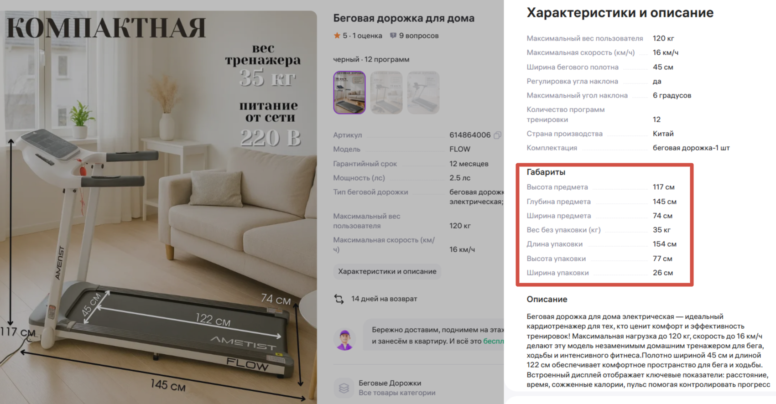Click the 14-day return arrows icon

[x=339, y=299]
